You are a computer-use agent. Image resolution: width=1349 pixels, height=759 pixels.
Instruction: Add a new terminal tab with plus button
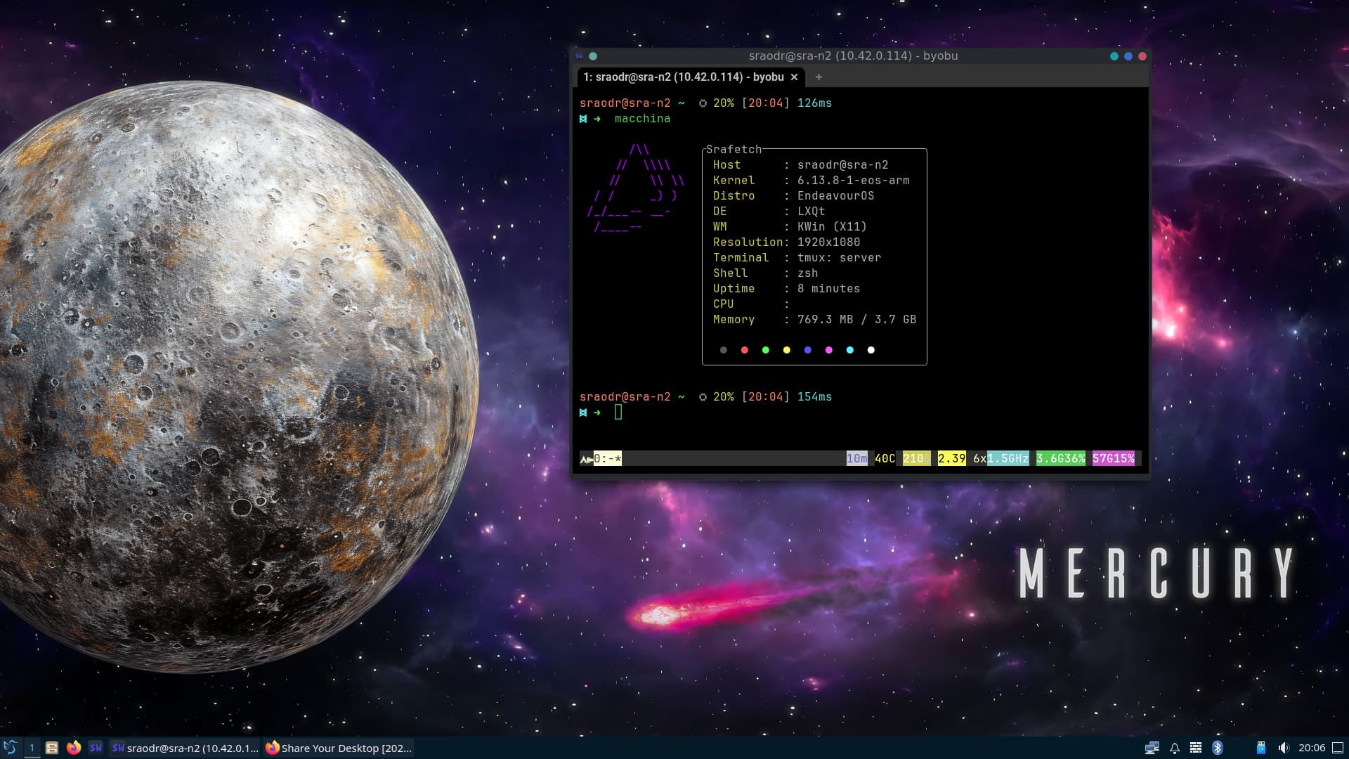coord(819,77)
